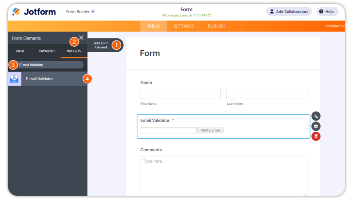349x200 pixels.
Task: Click the First Name sublabel
Action: point(148,104)
